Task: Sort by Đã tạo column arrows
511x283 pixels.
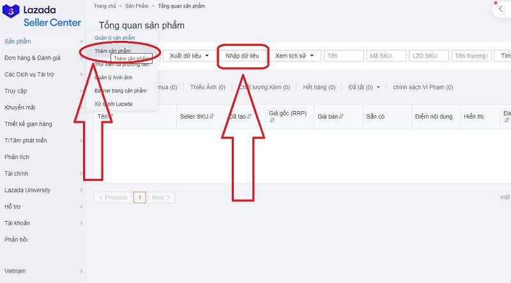Action: tap(249, 116)
